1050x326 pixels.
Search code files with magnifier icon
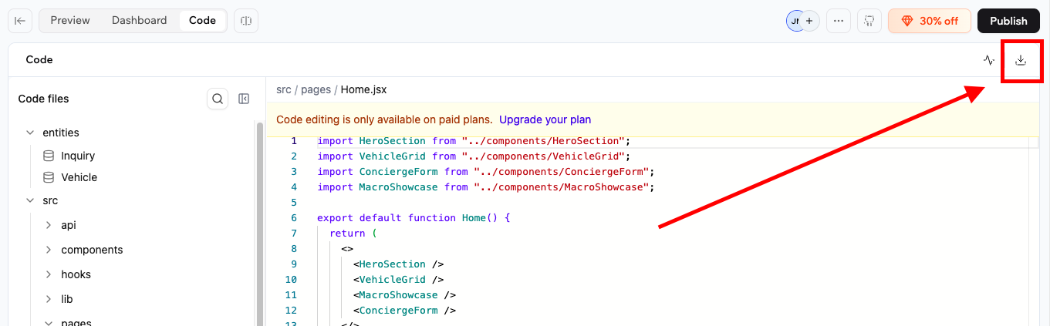218,99
